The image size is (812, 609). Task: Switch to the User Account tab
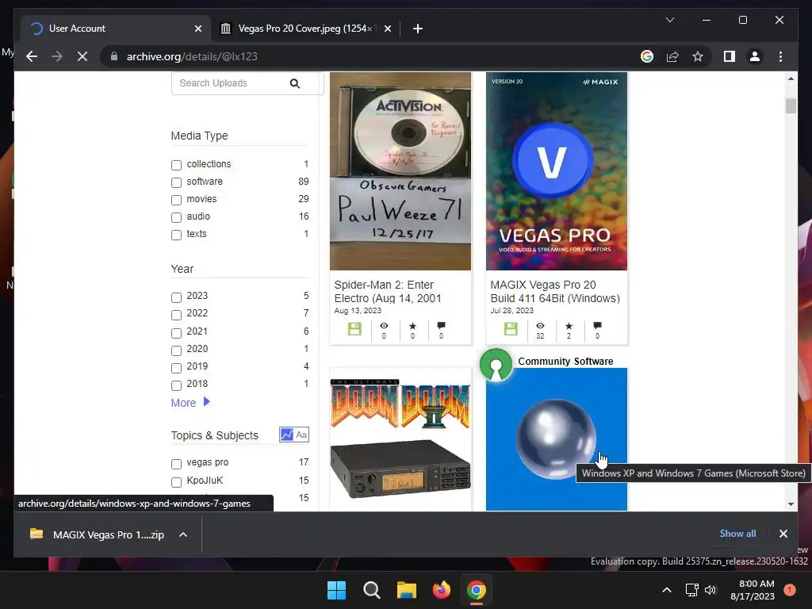116,29
